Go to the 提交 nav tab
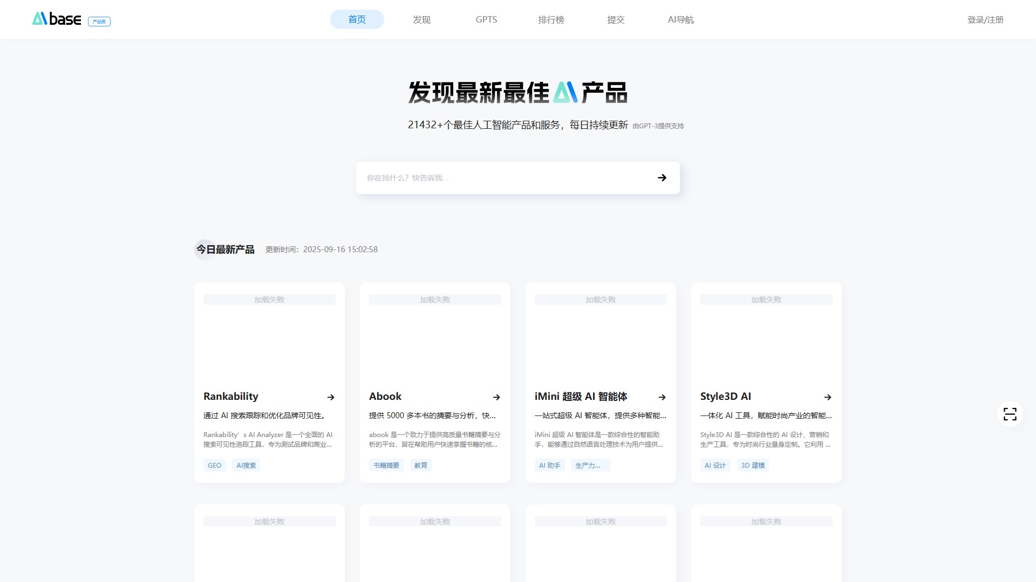Screen dimensions: 1036x582 click(616, 19)
